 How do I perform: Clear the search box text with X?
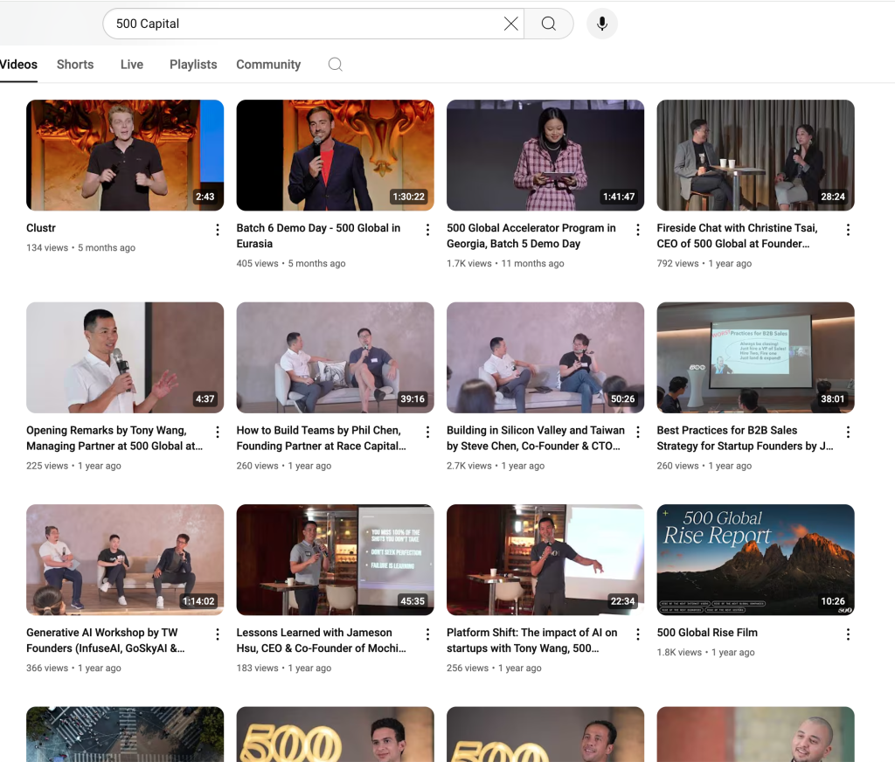[x=511, y=24]
